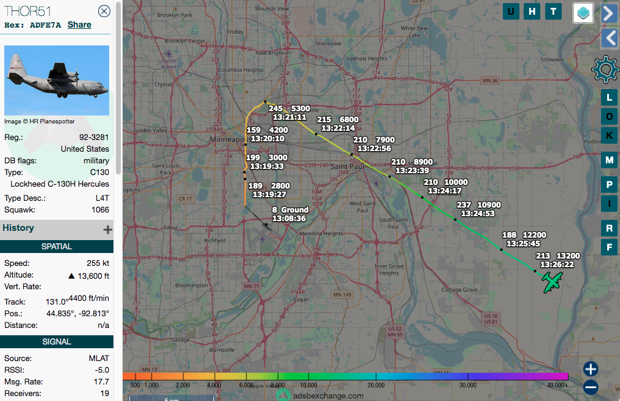Viewport: 620px width, 401px height.
Task: Toggle the I map button
Action: 609,203
